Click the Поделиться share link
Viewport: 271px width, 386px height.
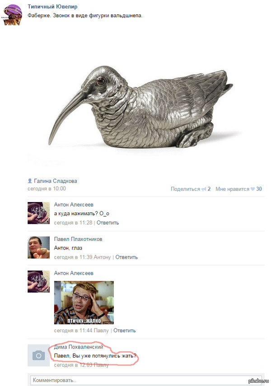185,189
